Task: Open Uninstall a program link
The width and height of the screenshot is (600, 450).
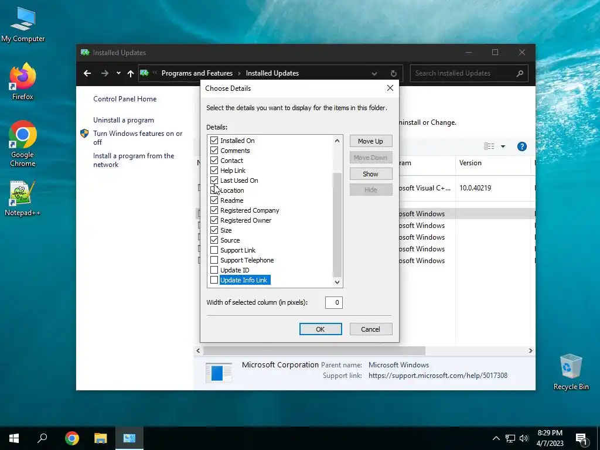Action: (x=124, y=120)
